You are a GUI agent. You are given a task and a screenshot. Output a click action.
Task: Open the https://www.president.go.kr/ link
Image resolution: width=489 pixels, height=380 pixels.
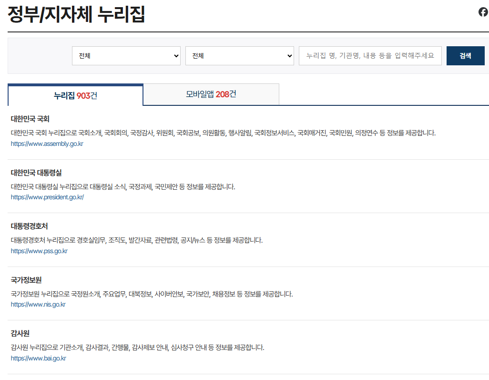click(47, 197)
